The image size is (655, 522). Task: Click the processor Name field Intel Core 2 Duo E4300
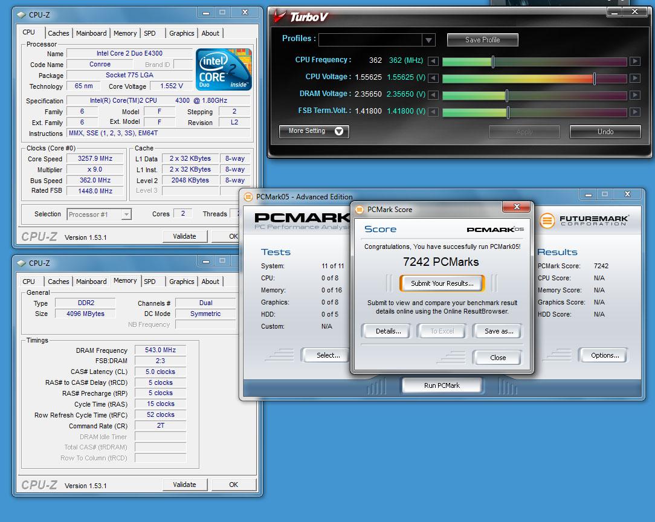pos(129,53)
